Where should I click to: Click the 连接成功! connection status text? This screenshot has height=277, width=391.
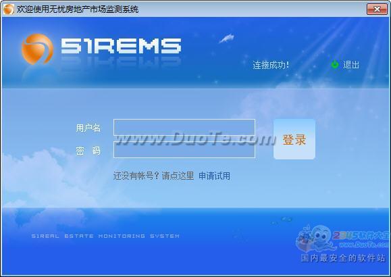tap(271, 65)
